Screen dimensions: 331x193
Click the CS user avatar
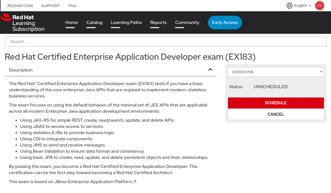(x=319, y=5)
